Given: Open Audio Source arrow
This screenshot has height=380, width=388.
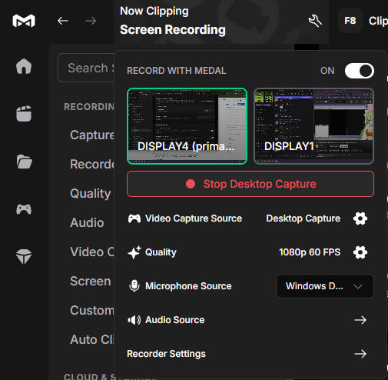Looking at the screenshot, I should [360, 320].
